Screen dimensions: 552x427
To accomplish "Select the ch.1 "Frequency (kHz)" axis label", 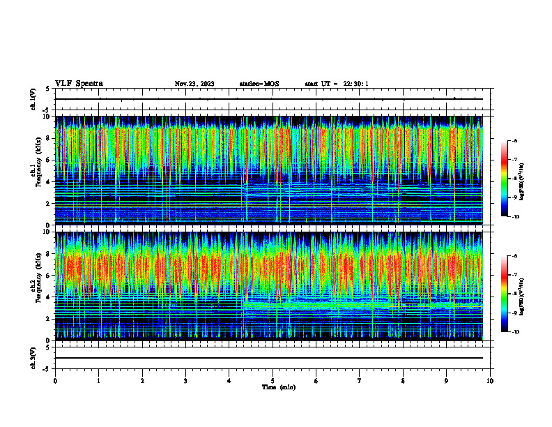I will point(38,163).
